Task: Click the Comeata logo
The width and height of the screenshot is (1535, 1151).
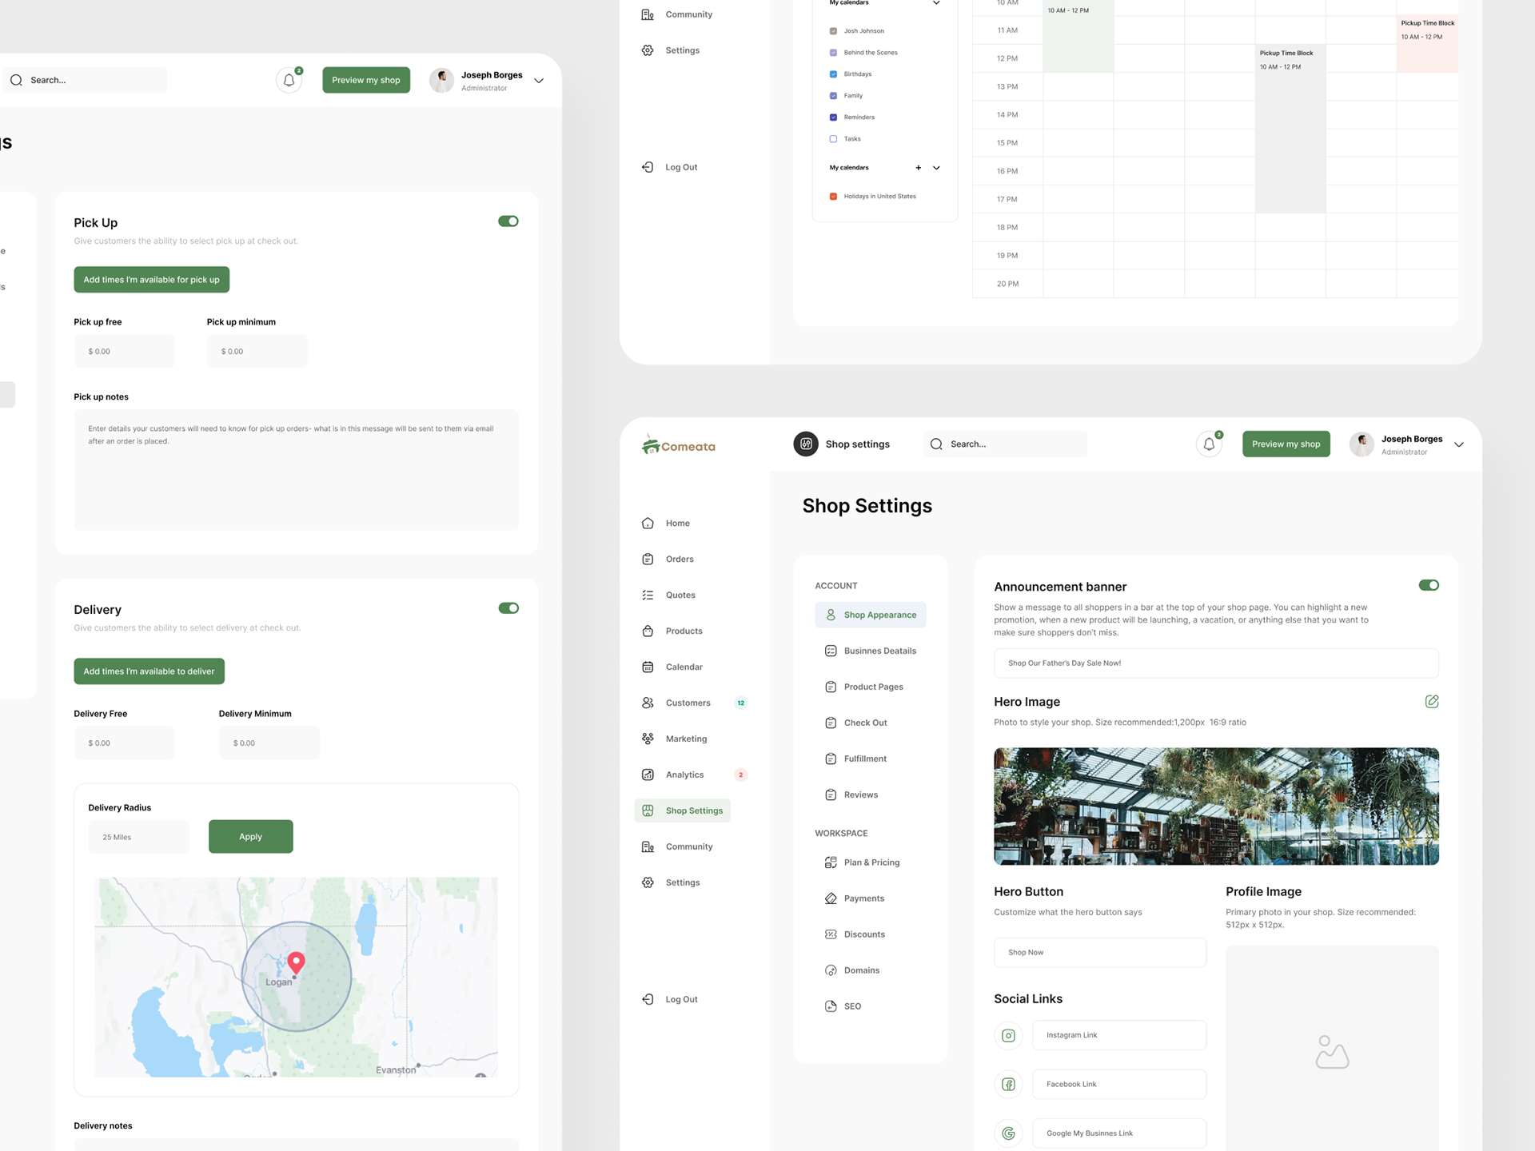Action: point(679,445)
